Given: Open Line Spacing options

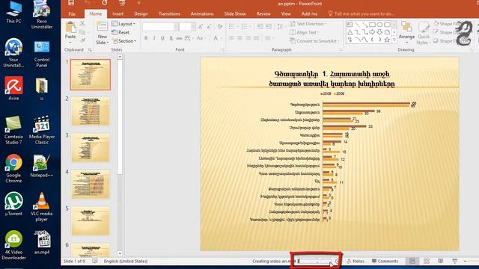Looking at the screenshot, I should pos(281,27).
